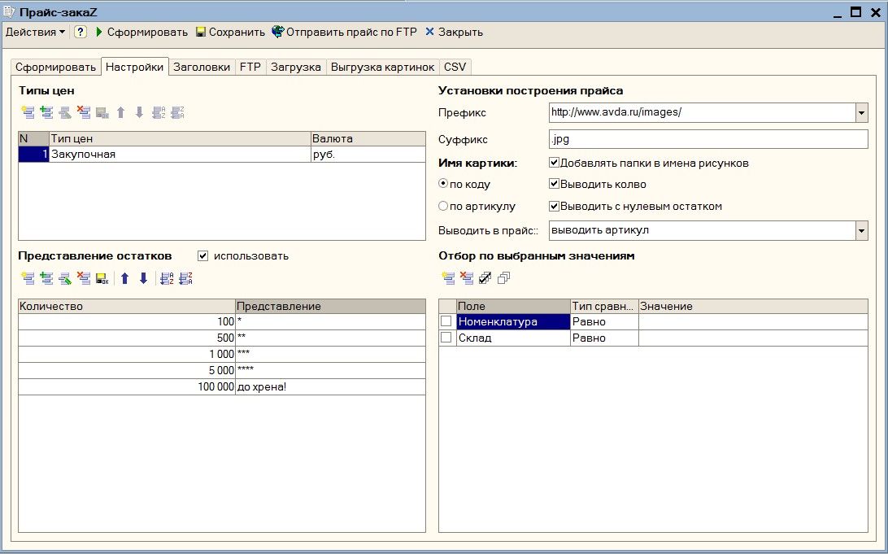Click Префикс URL text field
The image size is (888, 554).
click(703, 113)
